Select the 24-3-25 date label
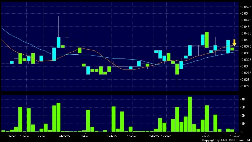This screenshot has width=252, height=142. click(x=64, y=136)
